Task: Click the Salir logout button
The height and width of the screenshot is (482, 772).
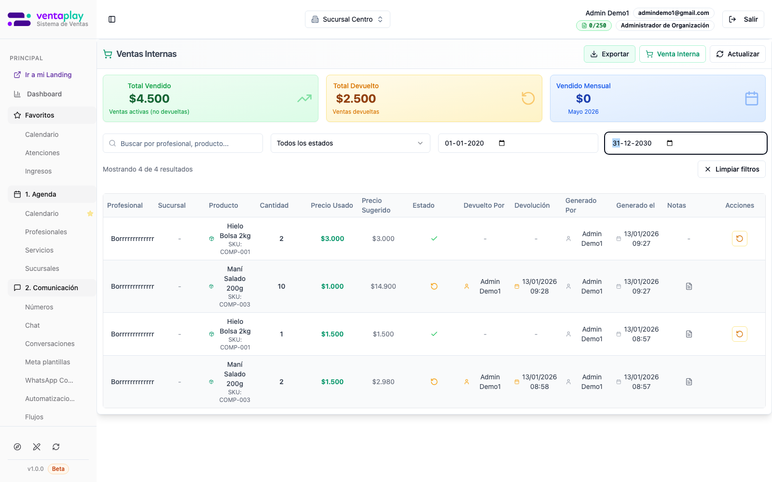Action: pyautogui.click(x=743, y=19)
